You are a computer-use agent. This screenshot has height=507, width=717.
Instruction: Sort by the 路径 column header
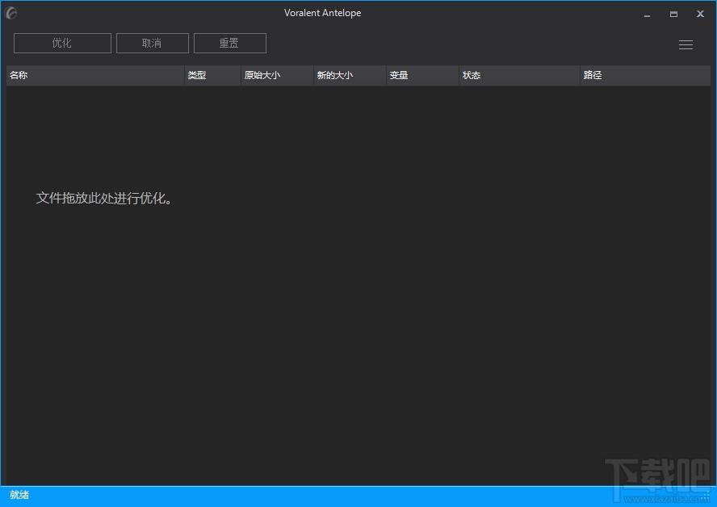645,75
